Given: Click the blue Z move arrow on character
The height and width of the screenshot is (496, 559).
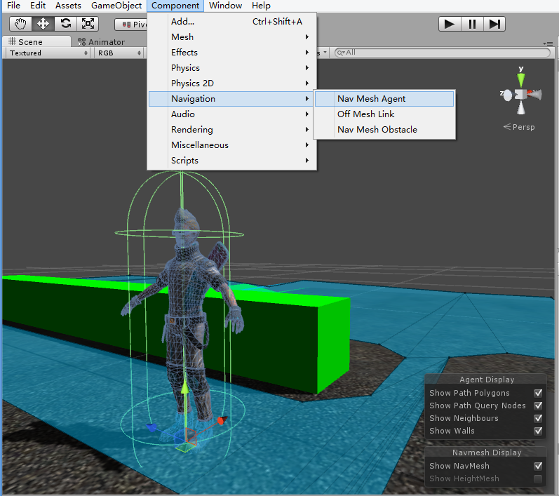Looking at the screenshot, I should point(151,427).
